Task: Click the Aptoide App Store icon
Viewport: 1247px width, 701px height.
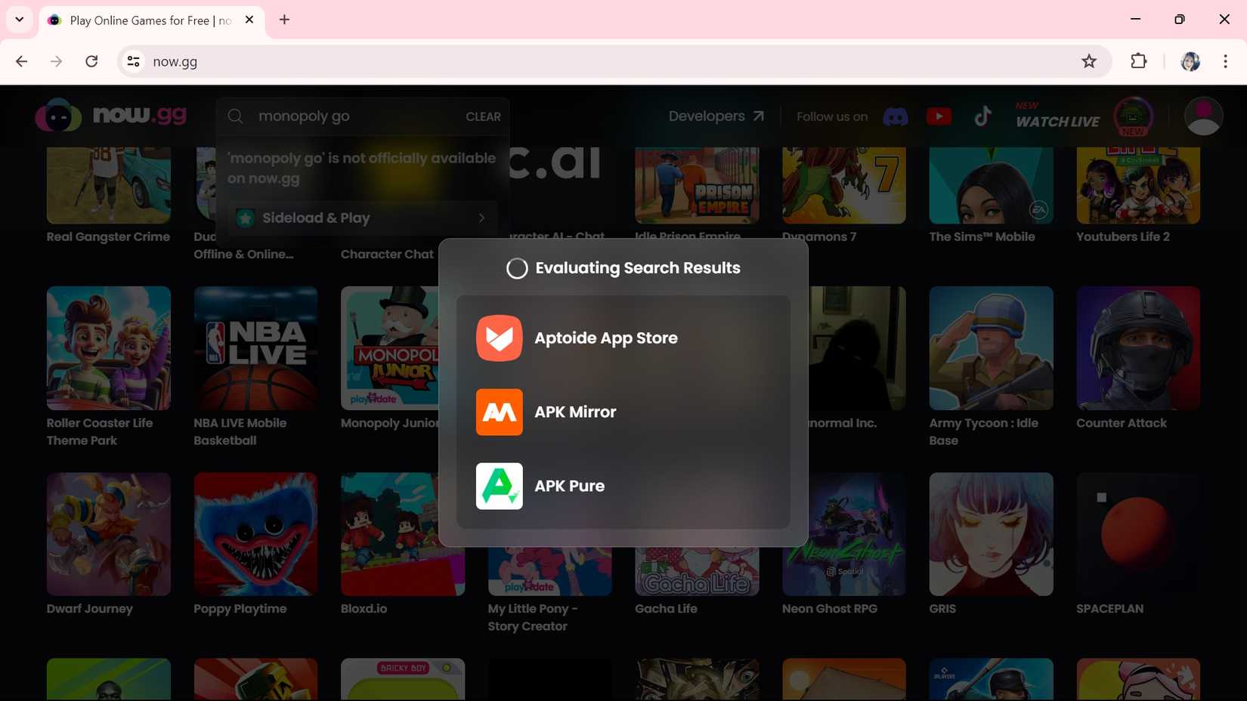Action: [499, 338]
